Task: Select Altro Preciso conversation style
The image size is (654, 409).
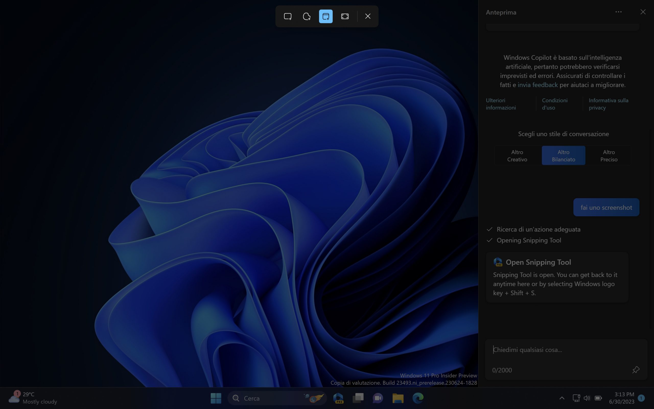Action: (x=609, y=155)
